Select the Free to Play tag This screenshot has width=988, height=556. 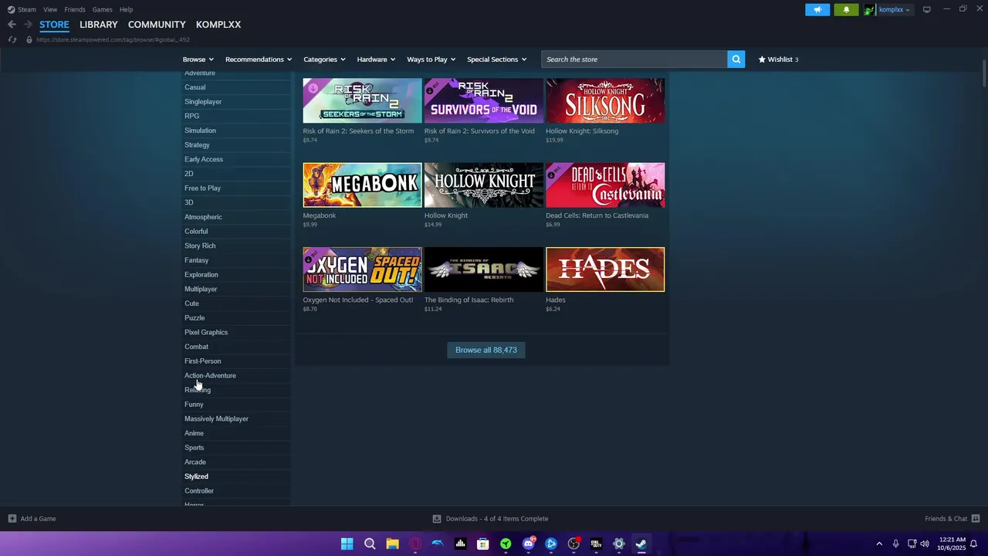202,188
